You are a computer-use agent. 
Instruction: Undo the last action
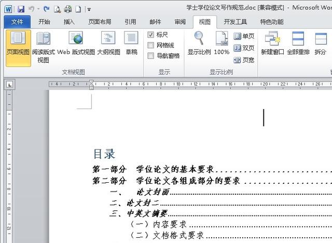[31, 9]
